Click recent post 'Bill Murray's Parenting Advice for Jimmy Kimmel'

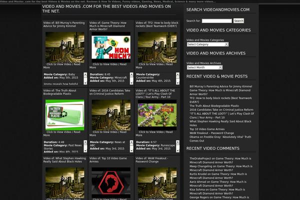[x=221, y=86]
